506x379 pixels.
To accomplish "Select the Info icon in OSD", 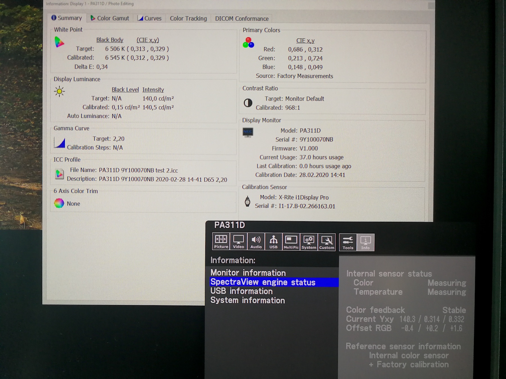I will pyautogui.click(x=365, y=242).
